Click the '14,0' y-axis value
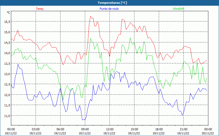 point(7,53)
